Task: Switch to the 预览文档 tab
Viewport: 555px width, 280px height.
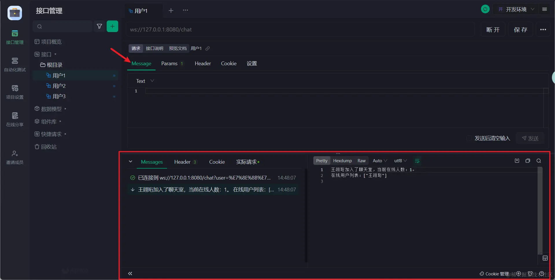Action: (177, 48)
